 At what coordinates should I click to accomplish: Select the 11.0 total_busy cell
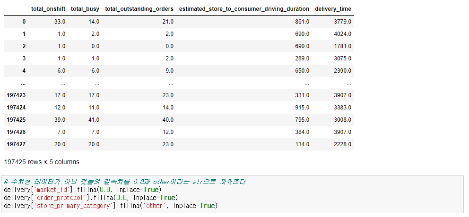94,108
